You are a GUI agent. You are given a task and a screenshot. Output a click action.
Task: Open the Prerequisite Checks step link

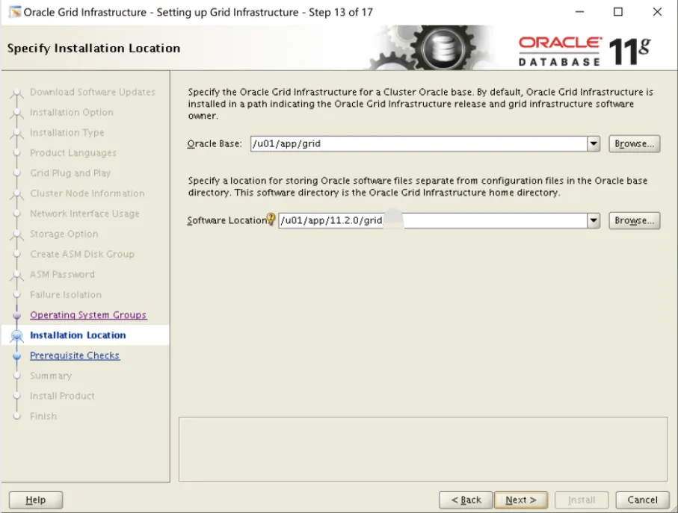(75, 355)
